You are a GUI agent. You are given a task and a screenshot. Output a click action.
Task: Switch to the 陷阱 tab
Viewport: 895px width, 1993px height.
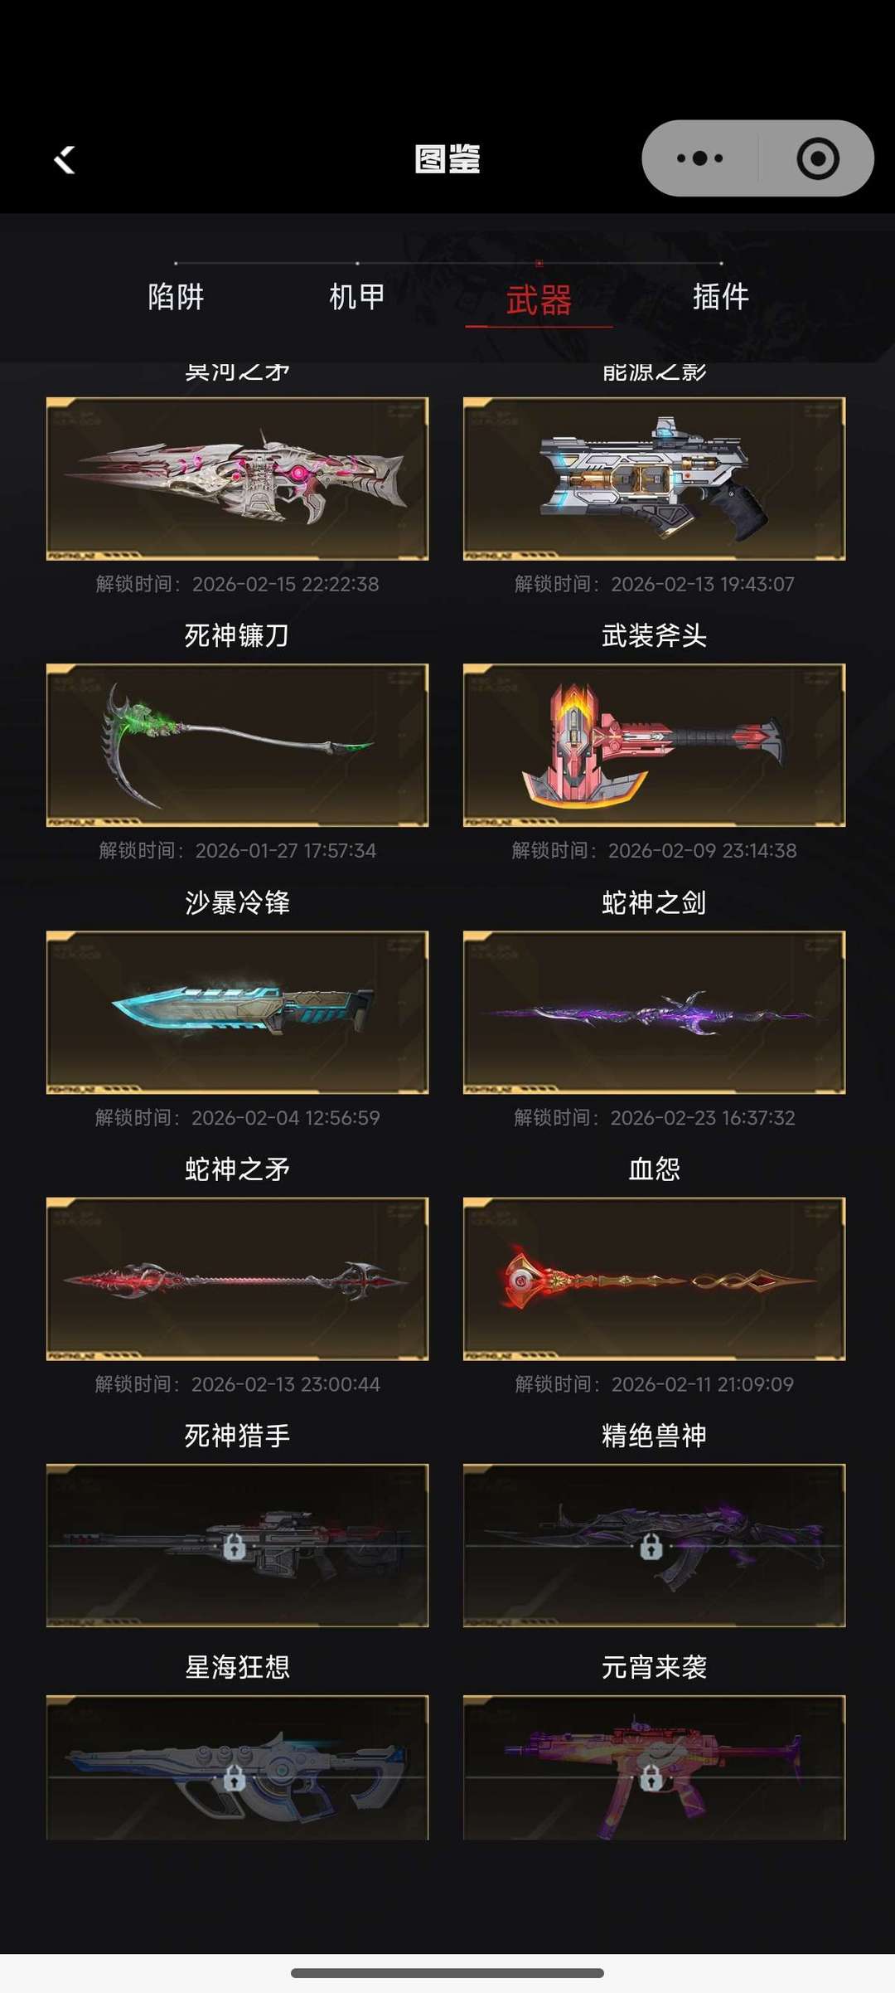click(176, 297)
